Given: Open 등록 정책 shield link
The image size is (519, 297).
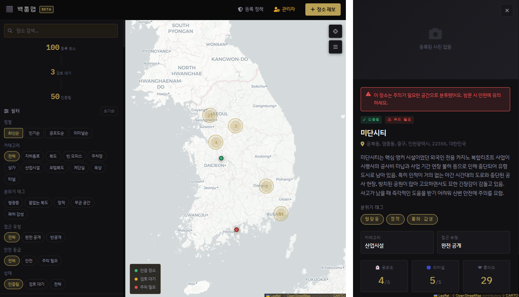Looking at the screenshot, I should [251, 9].
